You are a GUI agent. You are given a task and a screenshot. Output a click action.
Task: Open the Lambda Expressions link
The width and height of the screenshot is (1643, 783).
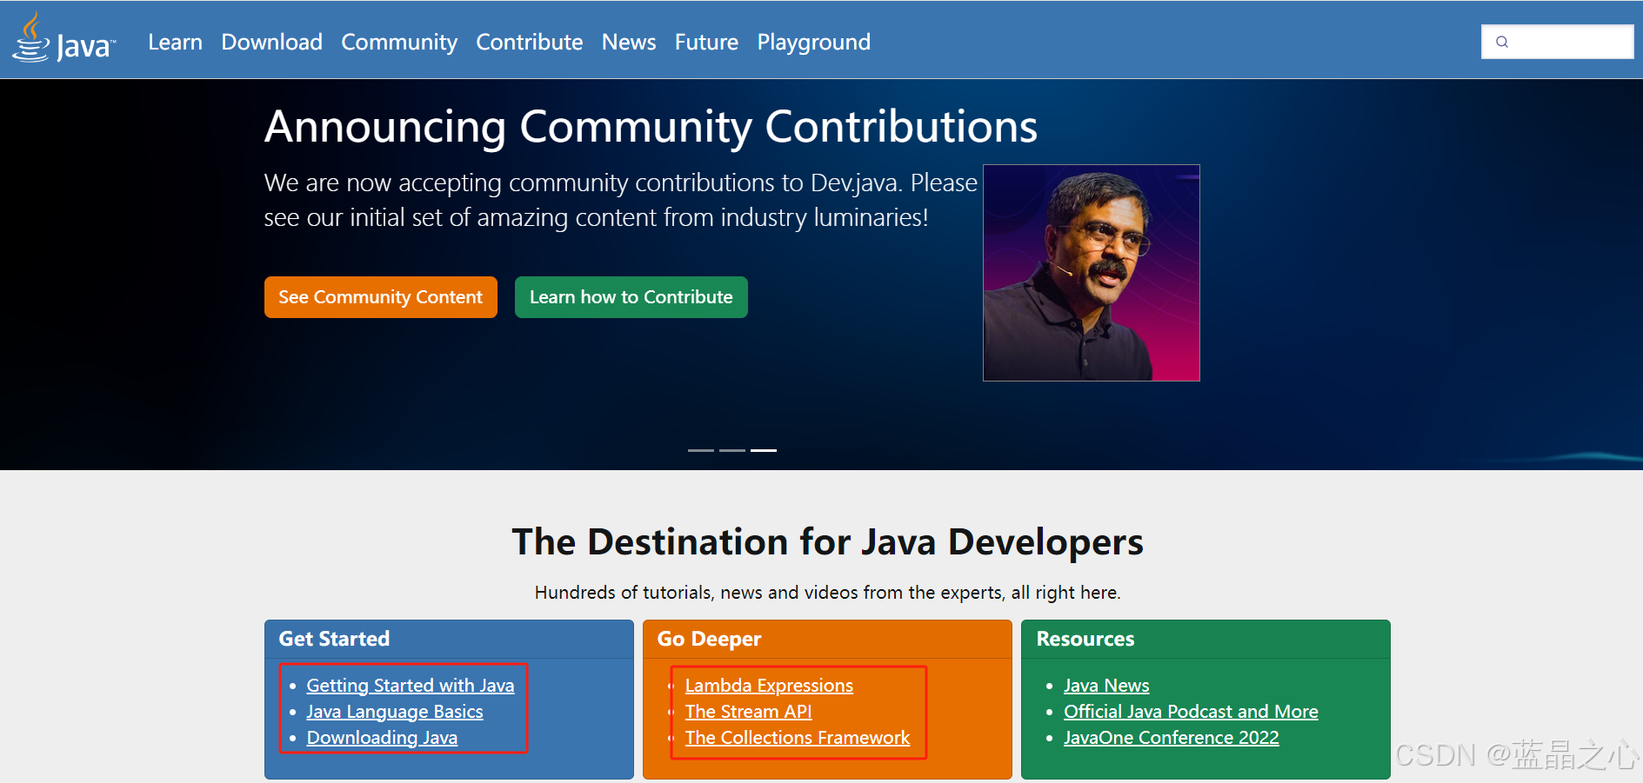click(769, 686)
